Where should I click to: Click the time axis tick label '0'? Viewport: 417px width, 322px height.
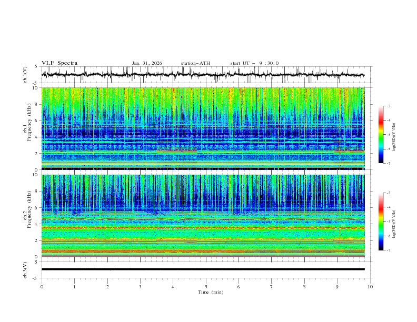42,287
